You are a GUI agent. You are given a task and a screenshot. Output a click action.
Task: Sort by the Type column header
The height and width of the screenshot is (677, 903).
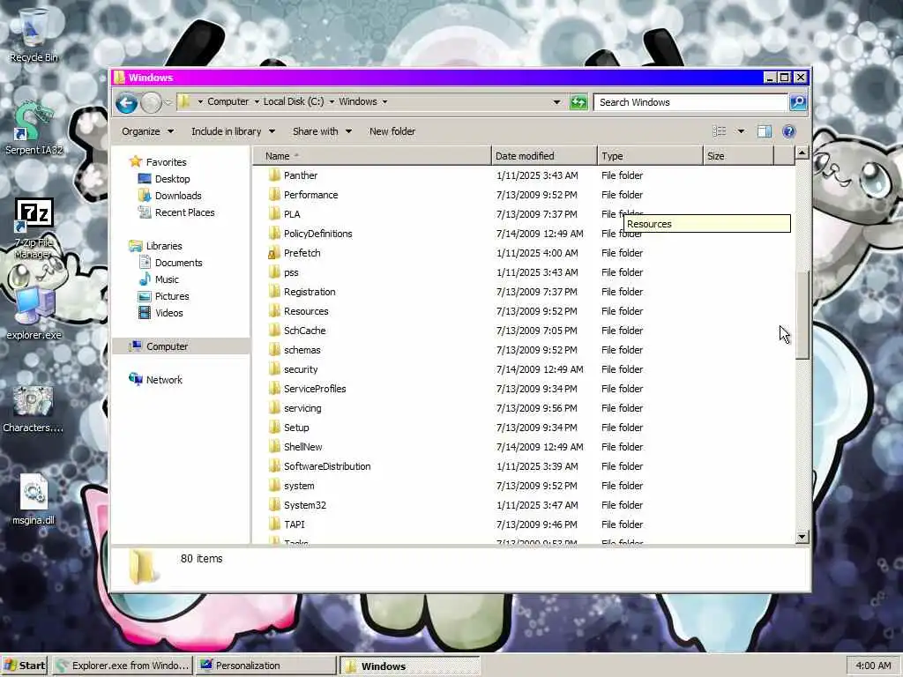650,156
